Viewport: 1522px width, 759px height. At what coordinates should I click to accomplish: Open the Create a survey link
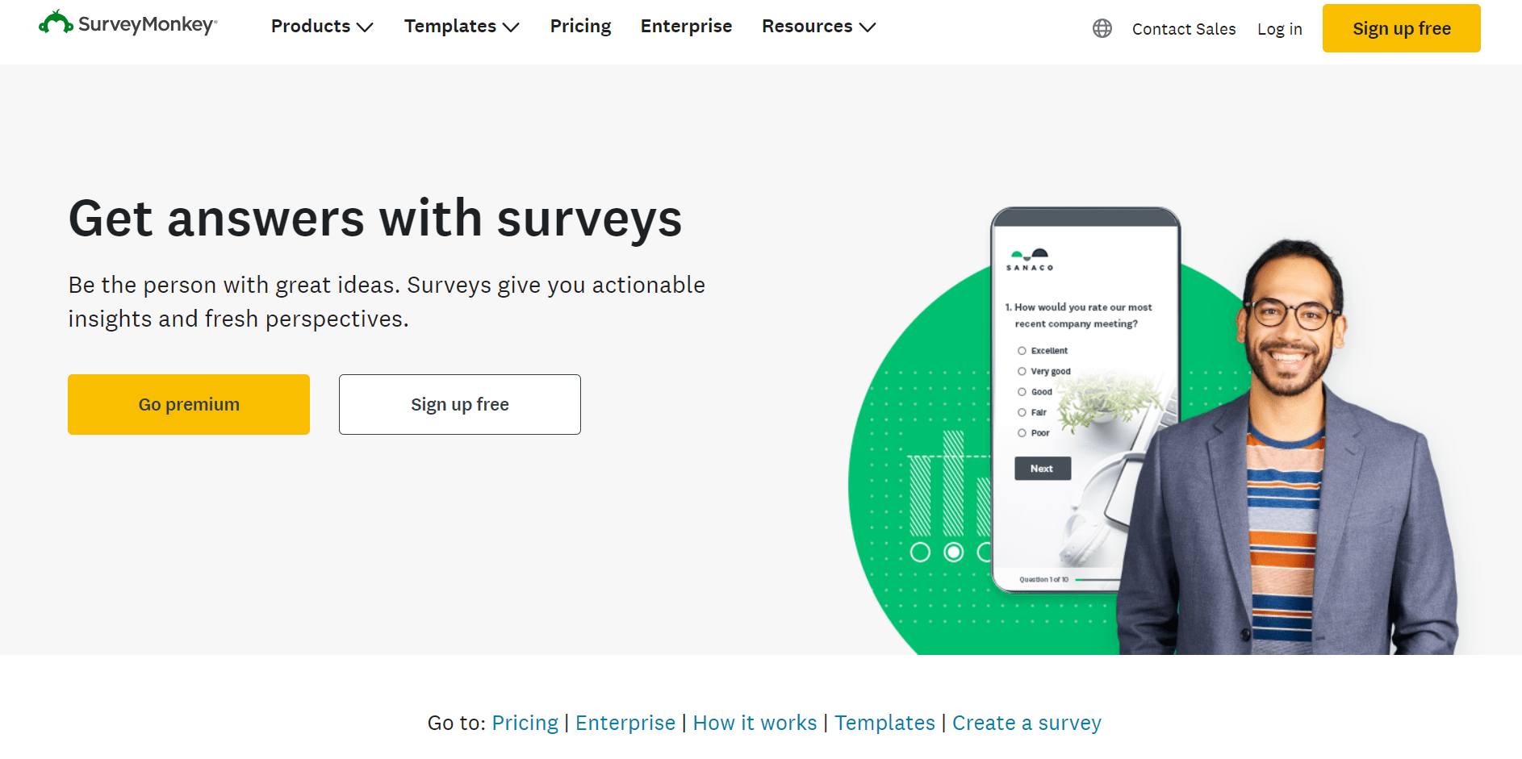[x=1027, y=723]
